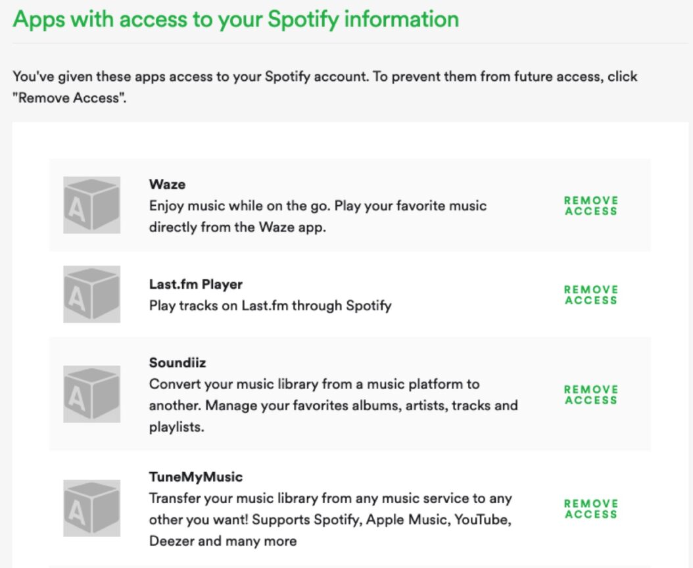Select the Last.fm Player title text
The height and width of the screenshot is (568, 693).
195,284
